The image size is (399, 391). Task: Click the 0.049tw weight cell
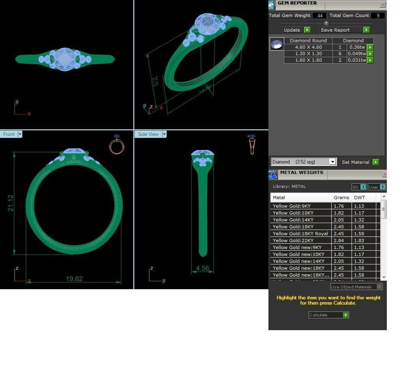[357, 54]
